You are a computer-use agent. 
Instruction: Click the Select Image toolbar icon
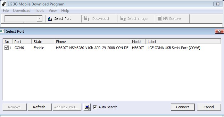point(123,19)
